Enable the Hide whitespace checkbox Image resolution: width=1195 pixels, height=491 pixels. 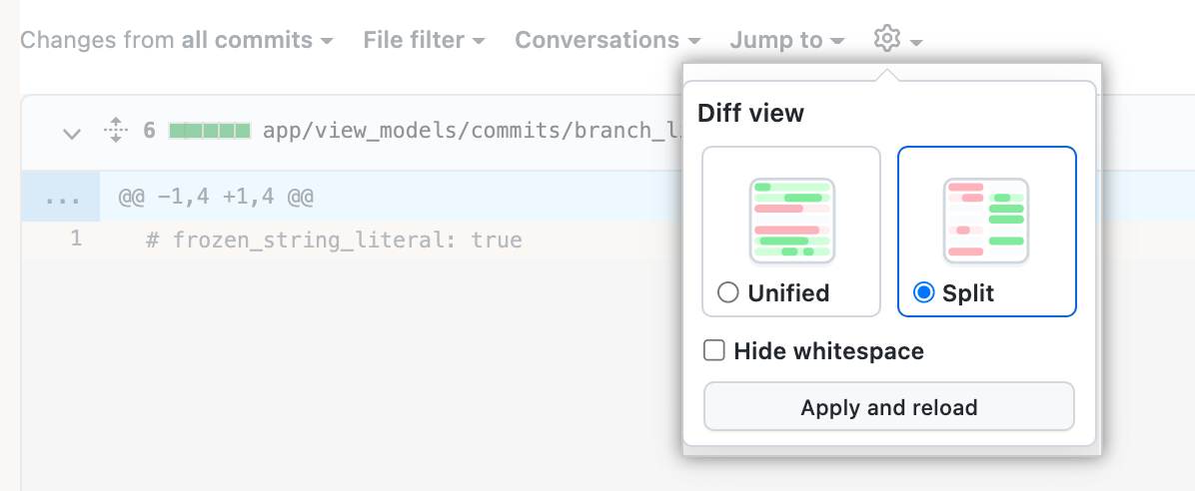pos(714,351)
